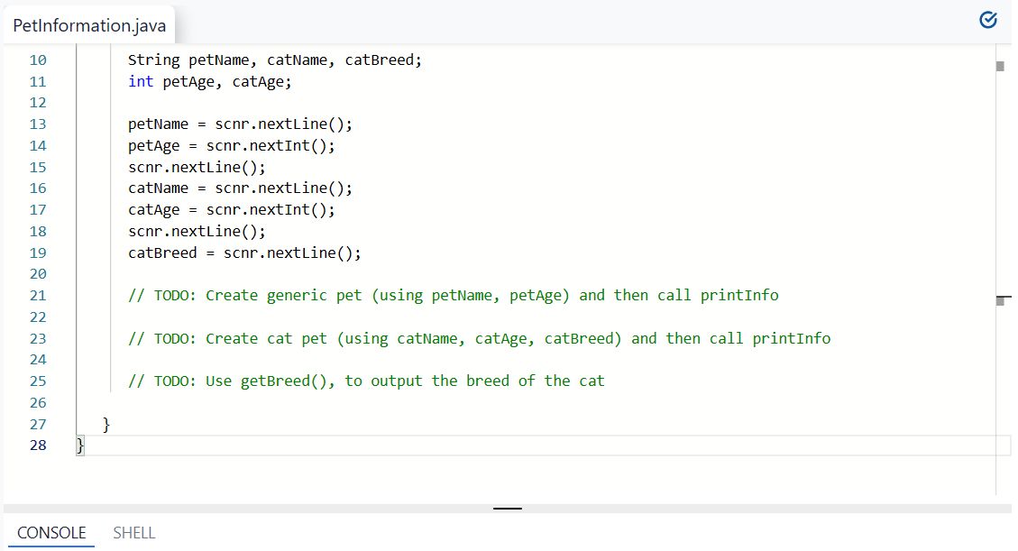Click the TODO comment about cat pet creation
This screenshot has height=551, width=1018.
click(x=478, y=338)
